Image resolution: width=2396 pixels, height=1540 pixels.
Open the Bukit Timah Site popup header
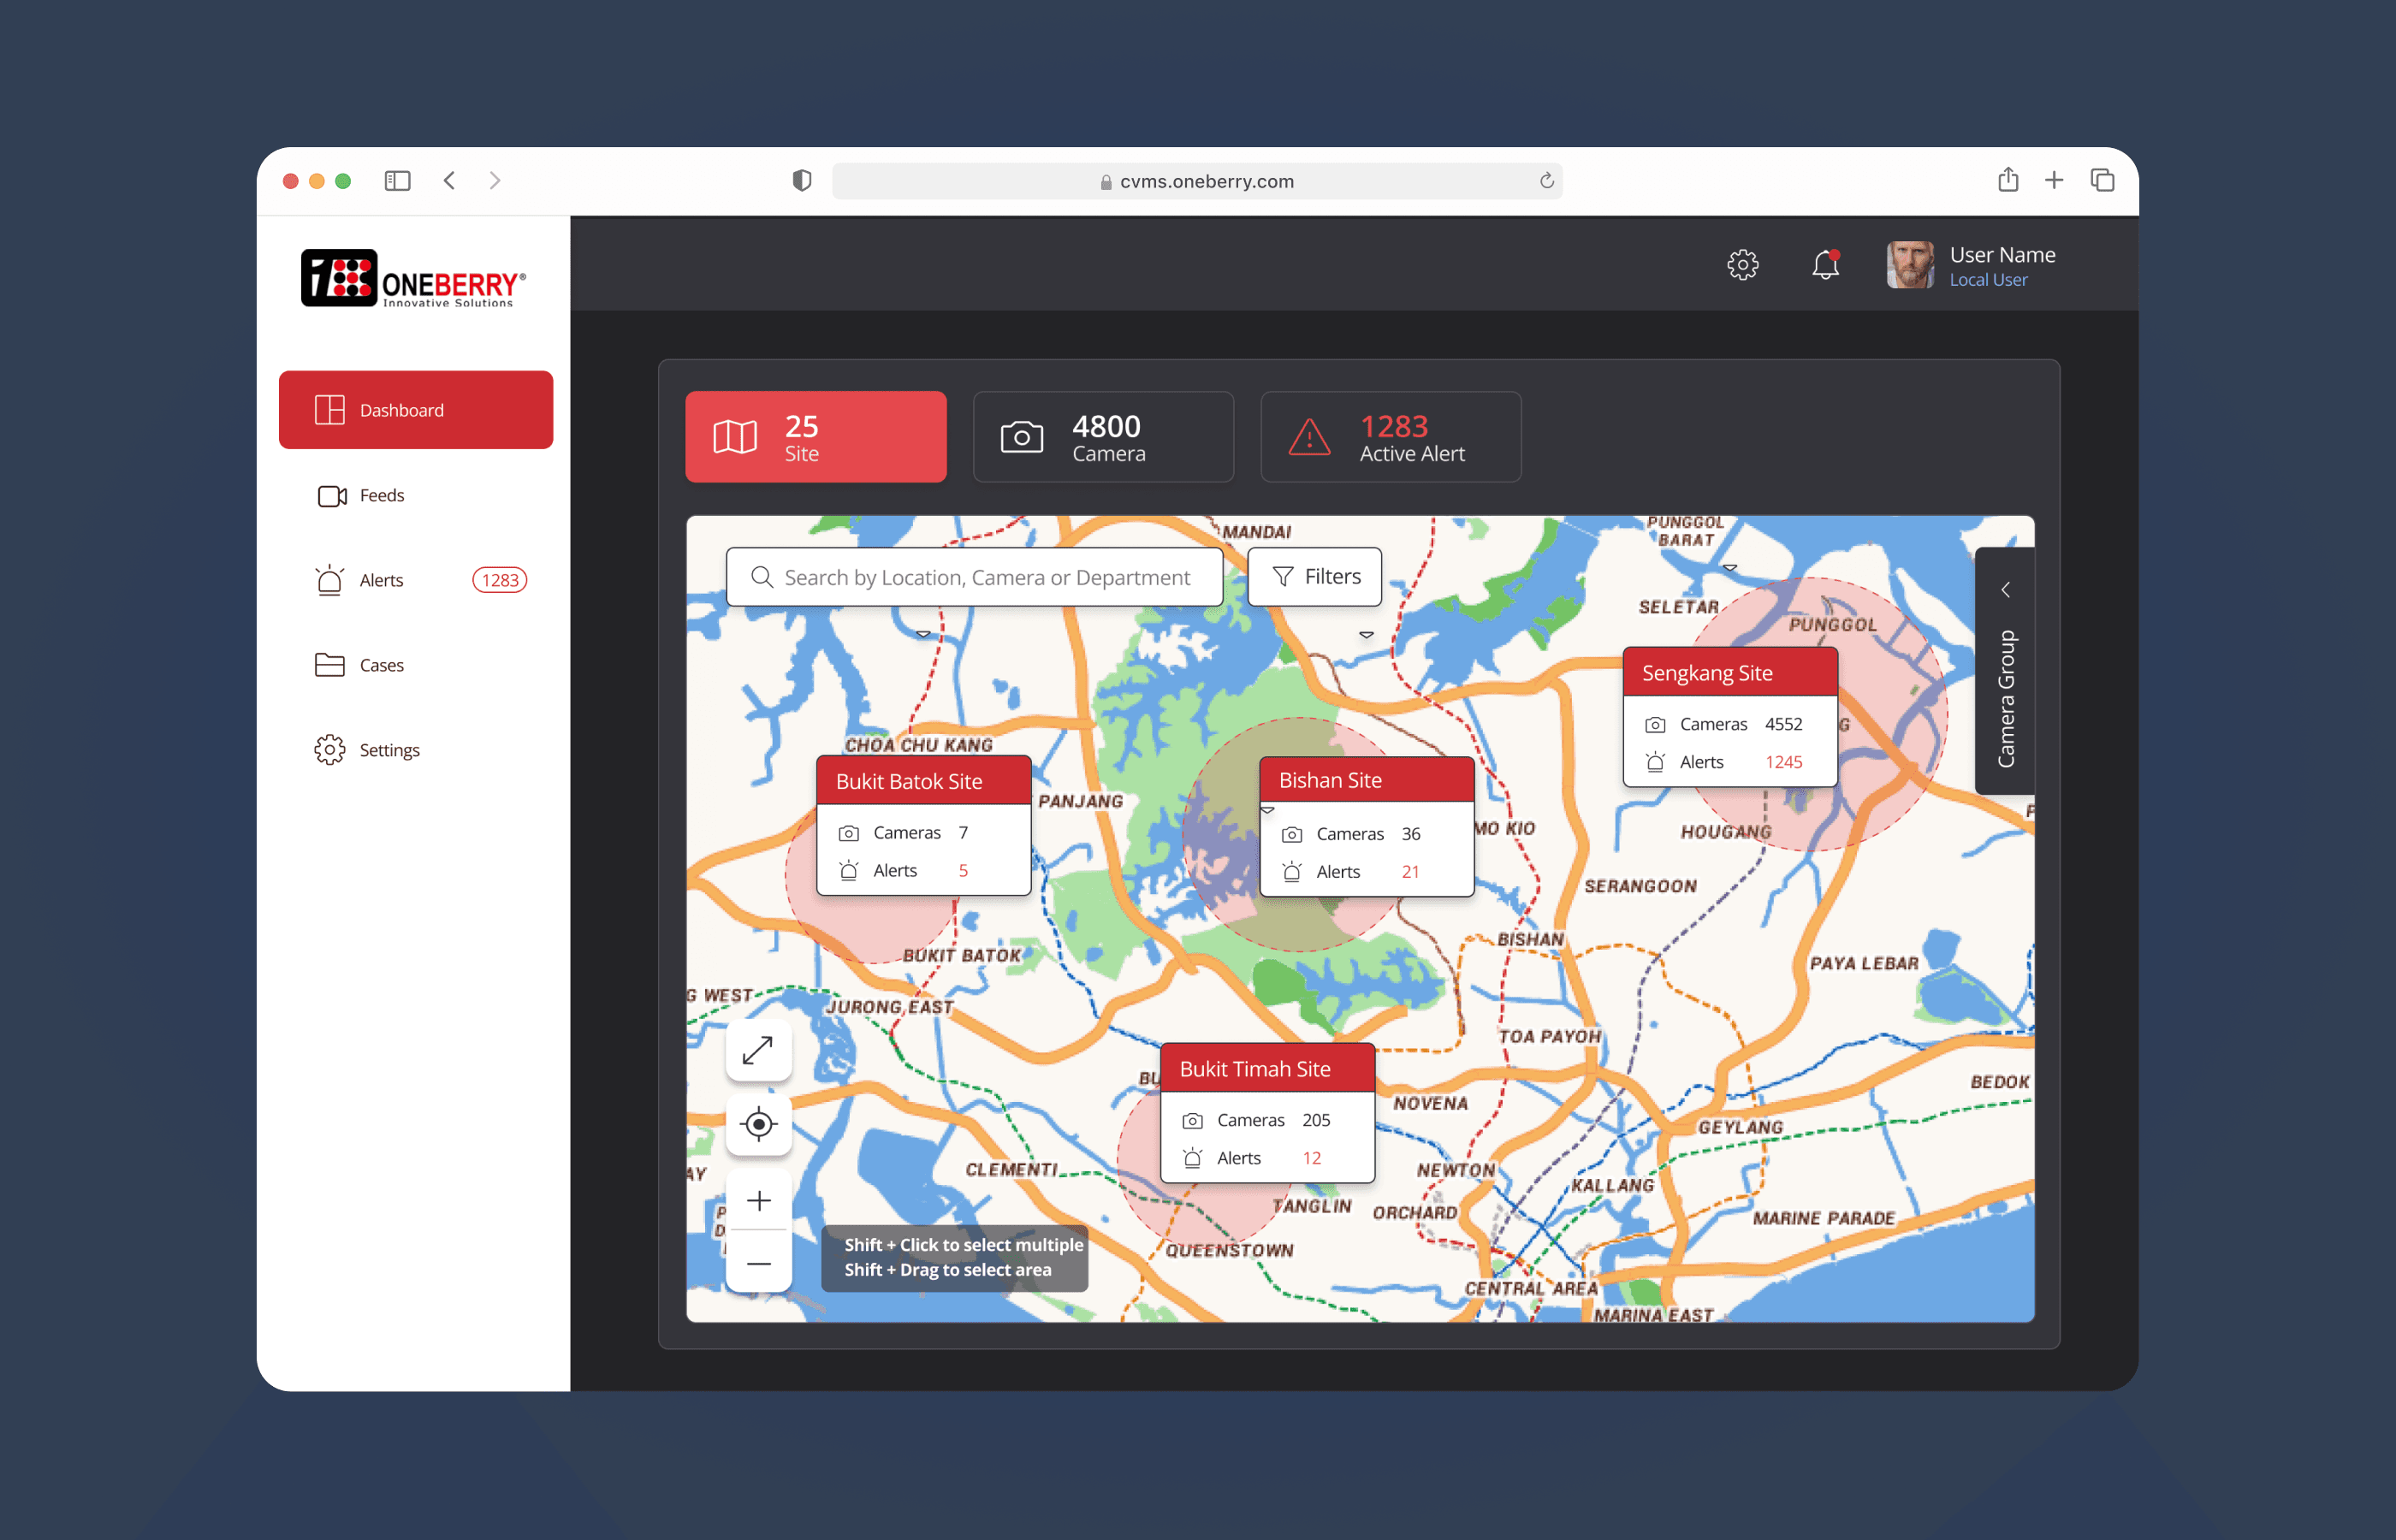pos(1268,1068)
